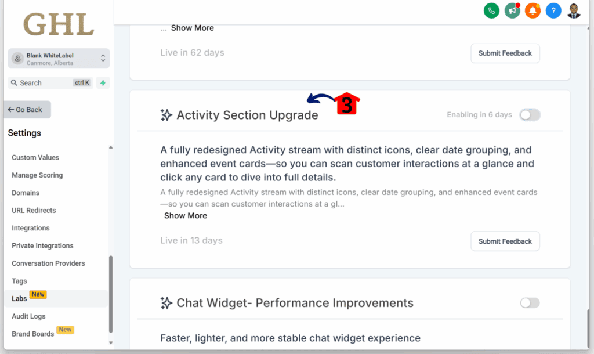Click the green AI sparkle icon beside Search
This screenshot has height=354, width=594.
coord(103,83)
